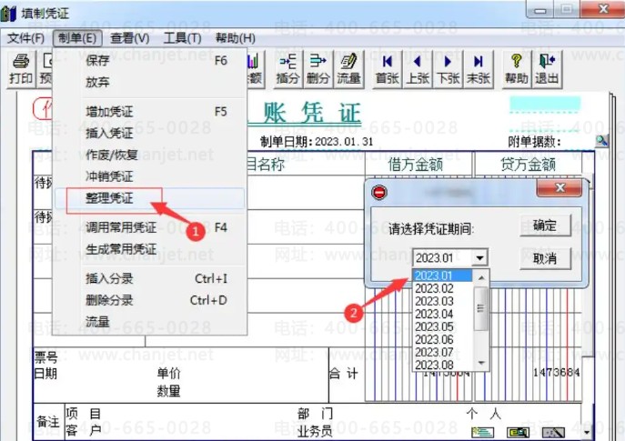The image size is (625, 441).
Task: Expand the voucher period combo box arrow
Action: click(479, 258)
